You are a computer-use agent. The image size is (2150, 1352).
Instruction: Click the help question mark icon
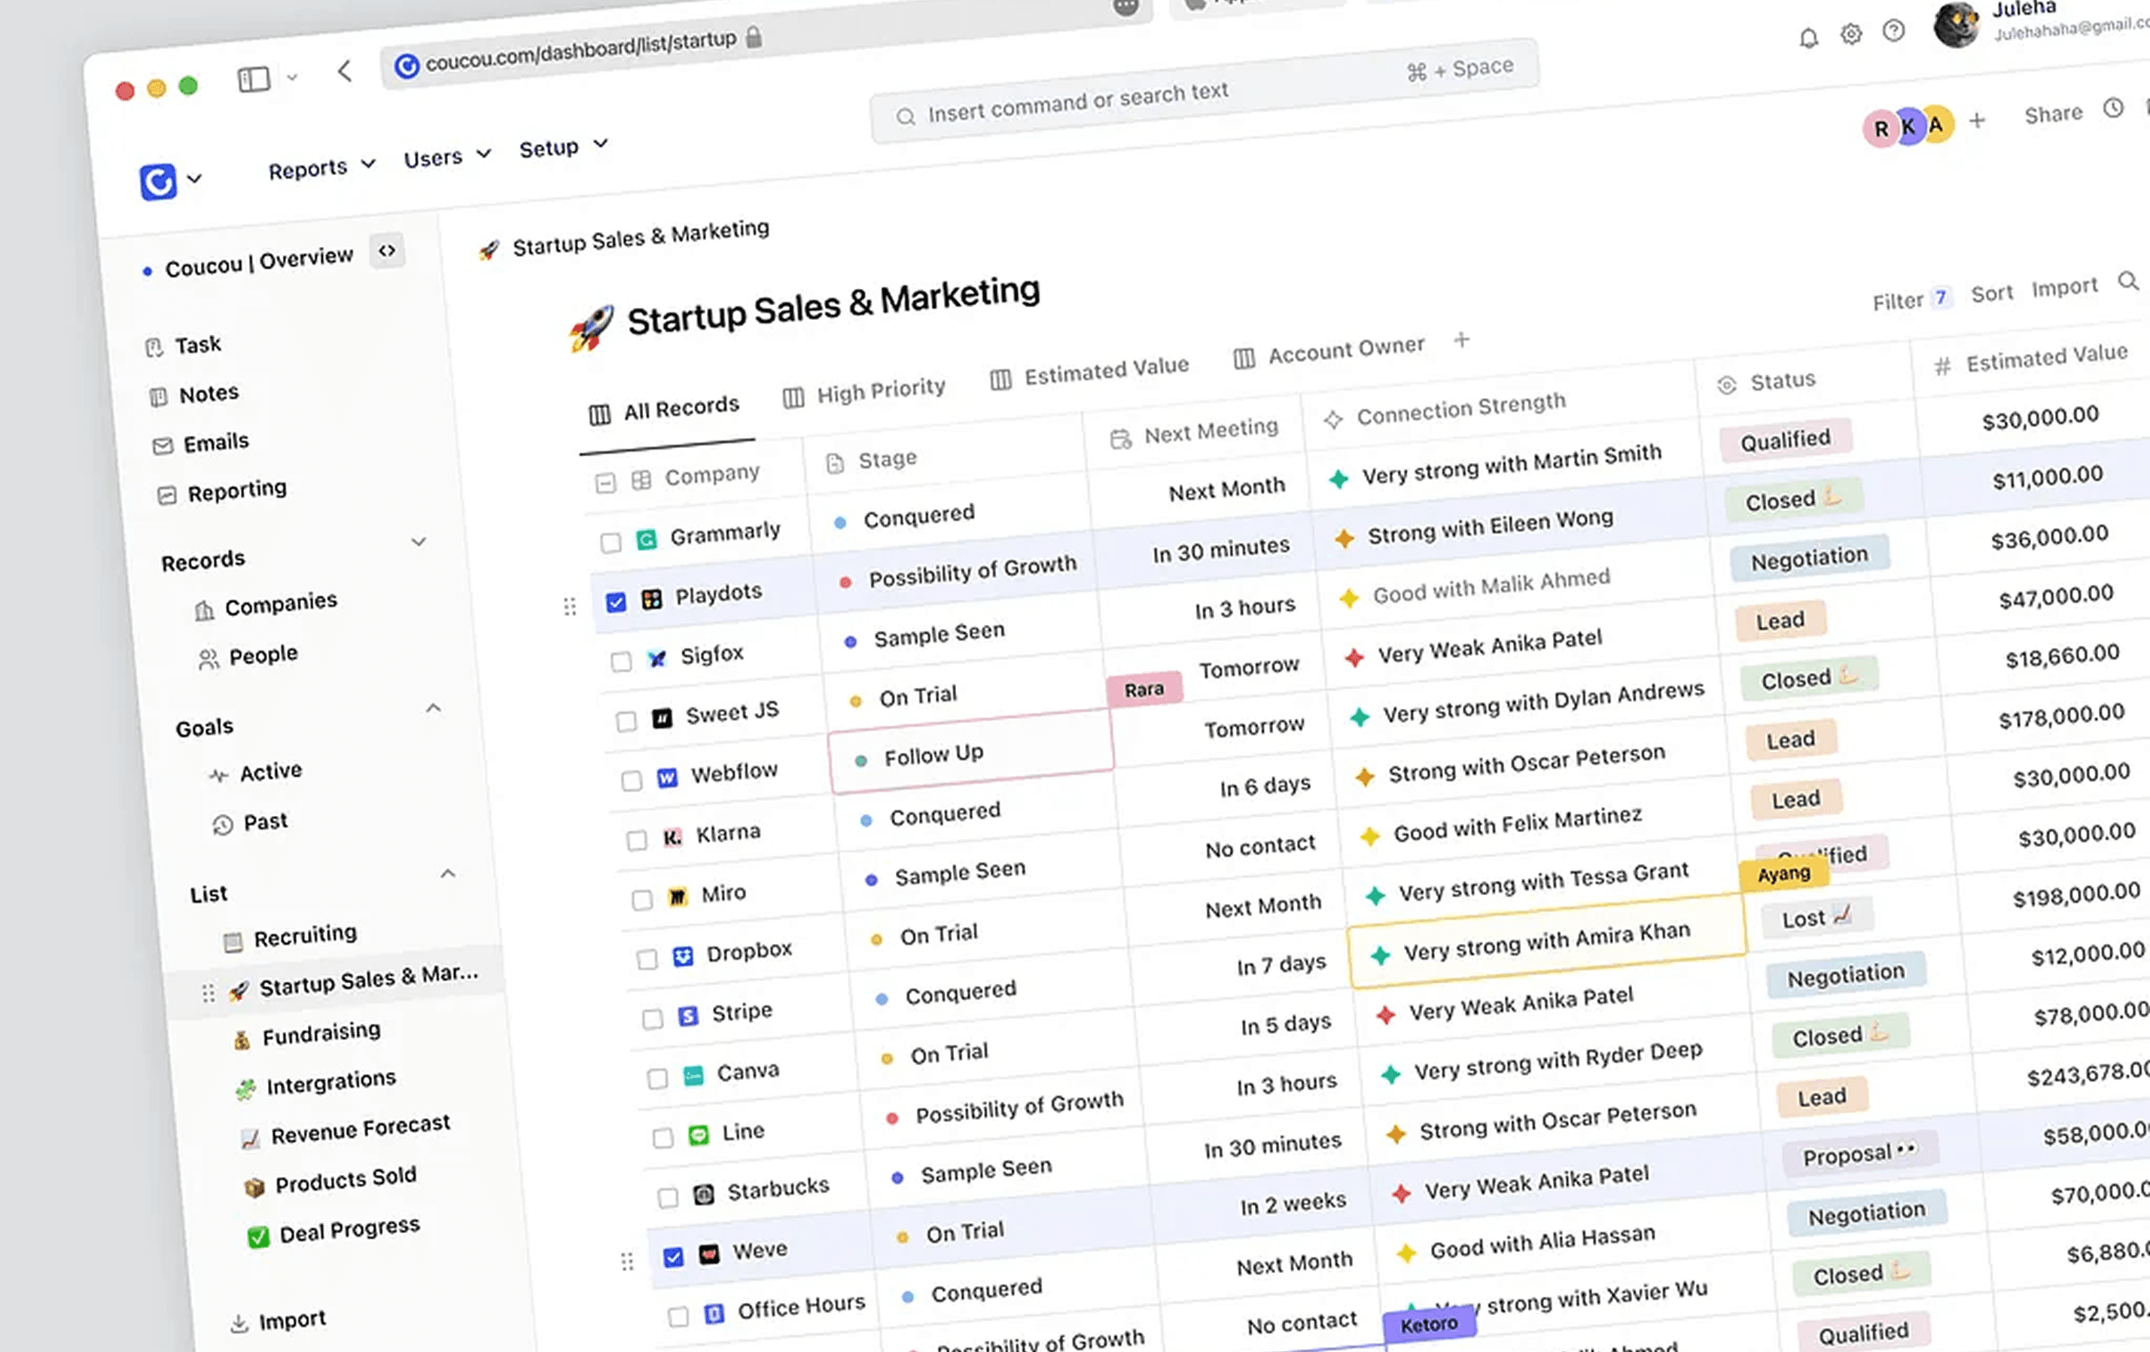[1893, 32]
